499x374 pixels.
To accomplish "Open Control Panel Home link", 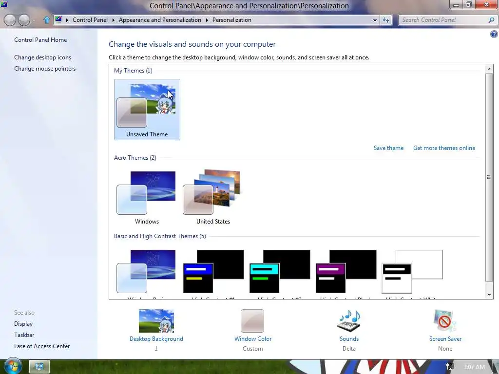I will [40, 40].
